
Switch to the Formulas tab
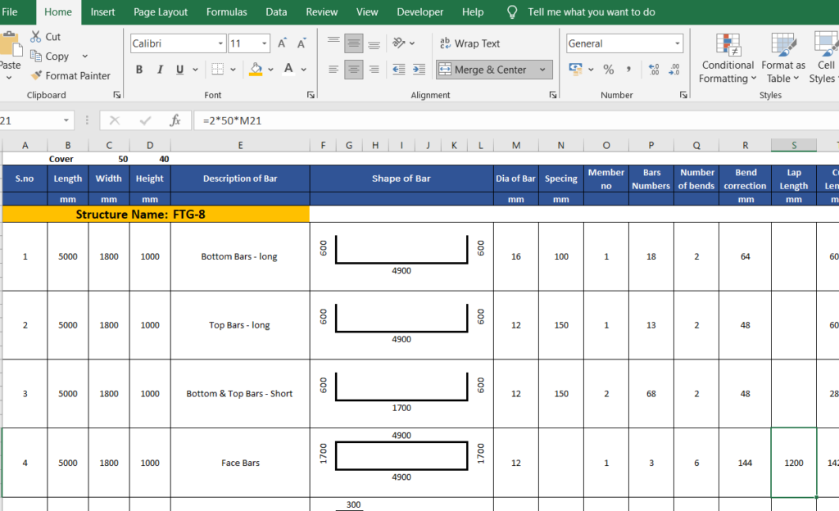[x=227, y=11]
